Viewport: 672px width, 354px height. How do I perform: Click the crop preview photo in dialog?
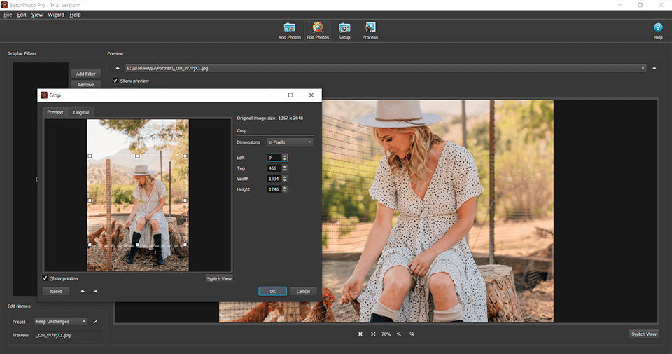pyautogui.click(x=138, y=196)
